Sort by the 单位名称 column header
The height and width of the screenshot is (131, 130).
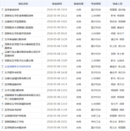tap(23, 4)
